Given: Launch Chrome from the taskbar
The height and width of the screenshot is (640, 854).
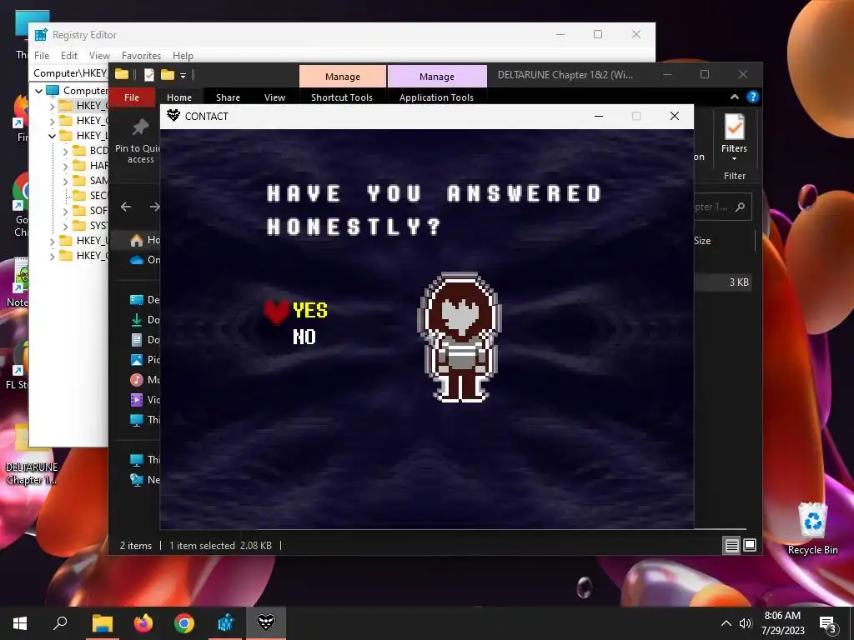Looking at the screenshot, I should point(184,623).
